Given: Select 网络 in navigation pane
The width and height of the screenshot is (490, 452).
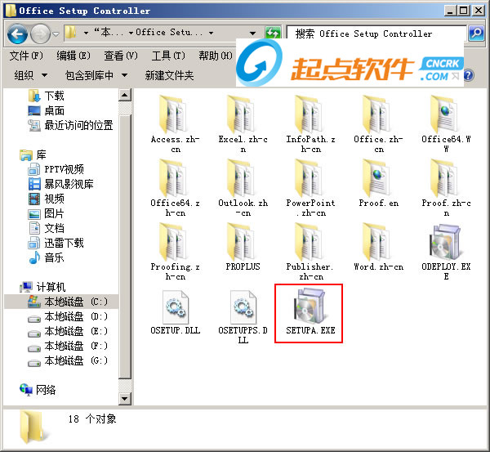Looking at the screenshot, I should coord(38,390).
